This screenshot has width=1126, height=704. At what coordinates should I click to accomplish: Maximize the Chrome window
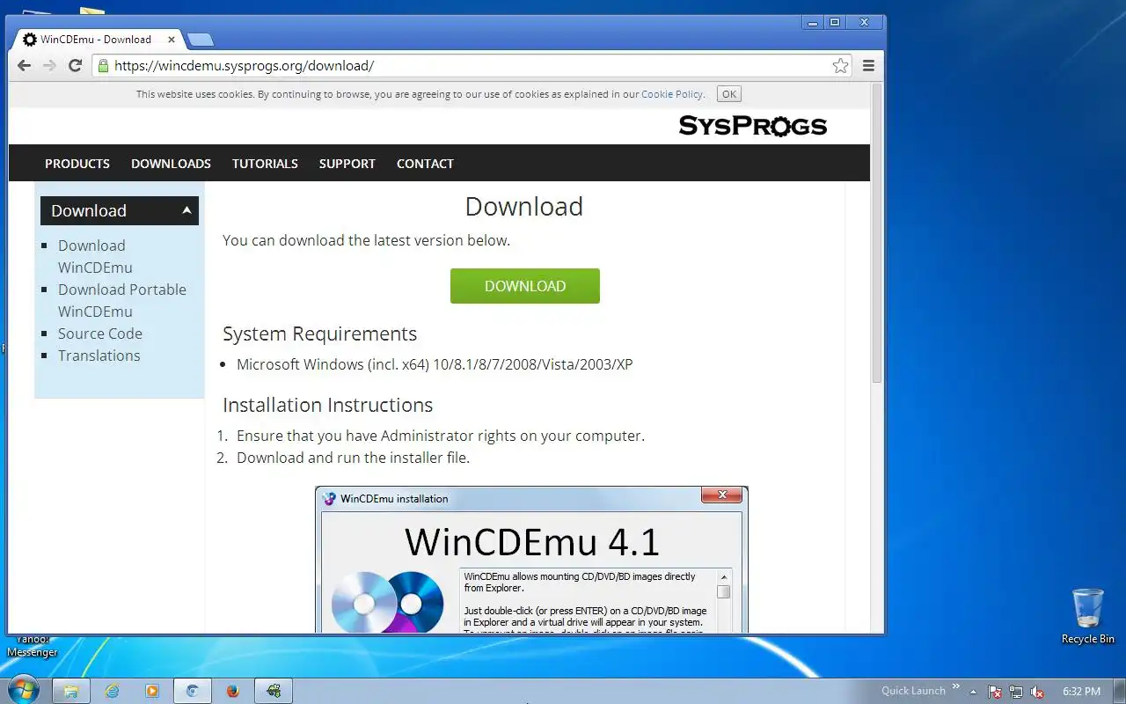tap(836, 22)
